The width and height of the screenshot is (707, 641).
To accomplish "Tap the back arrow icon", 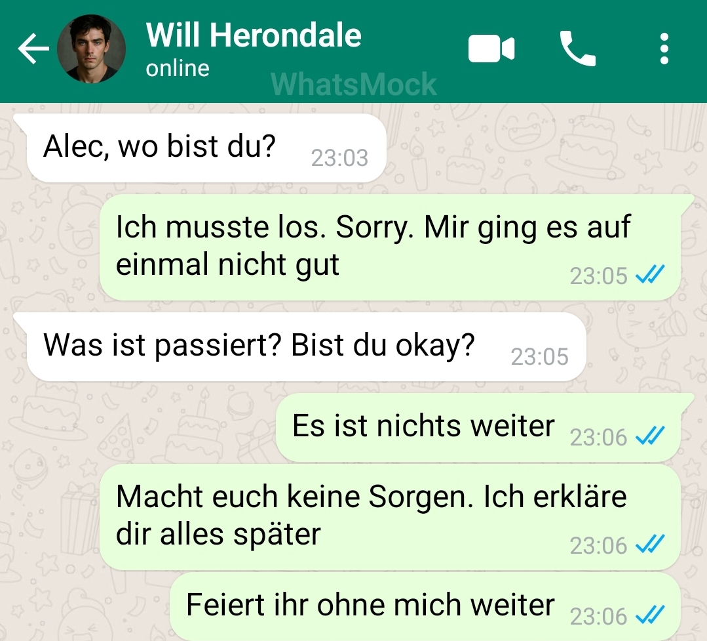I will pos(33,49).
